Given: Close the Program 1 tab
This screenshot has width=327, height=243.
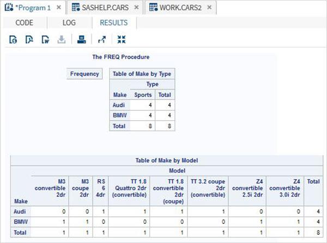Looking at the screenshot, I should point(59,8).
